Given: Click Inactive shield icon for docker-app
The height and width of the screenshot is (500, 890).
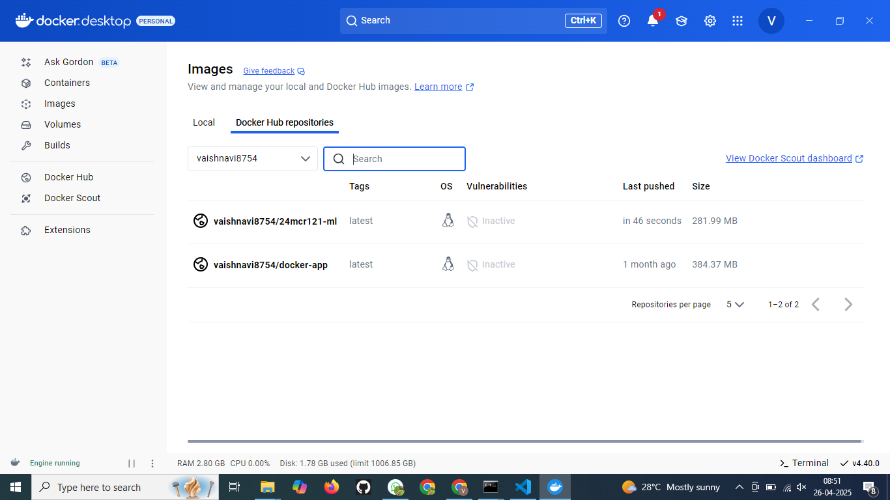Looking at the screenshot, I should (x=472, y=265).
